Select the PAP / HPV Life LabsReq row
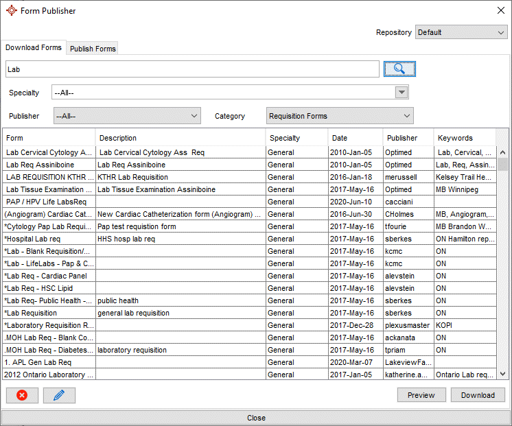 249,202
